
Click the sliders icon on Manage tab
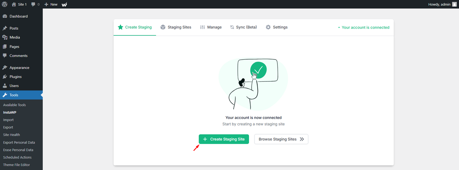pos(203,27)
